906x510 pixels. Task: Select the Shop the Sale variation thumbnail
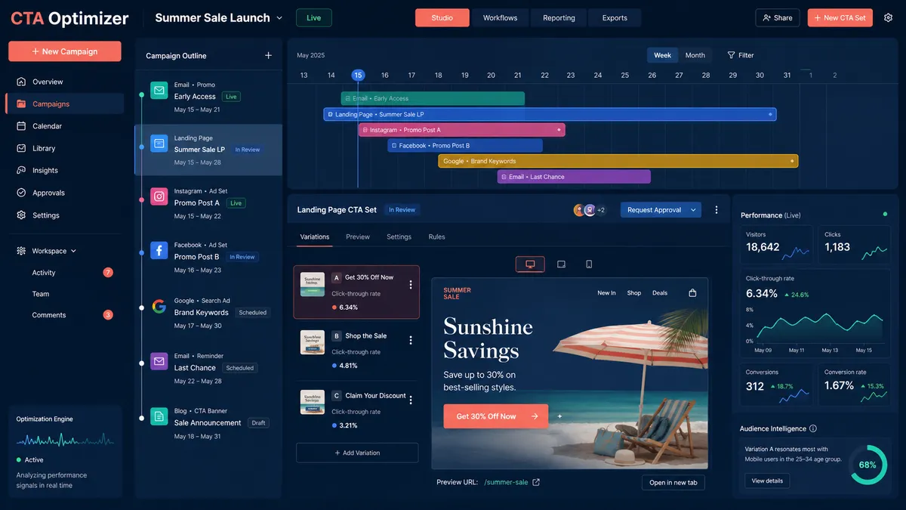tap(313, 342)
